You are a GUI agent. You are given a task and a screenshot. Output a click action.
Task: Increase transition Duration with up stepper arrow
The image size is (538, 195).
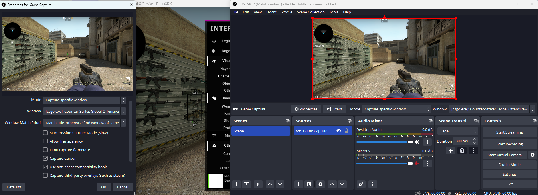click(474, 139)
